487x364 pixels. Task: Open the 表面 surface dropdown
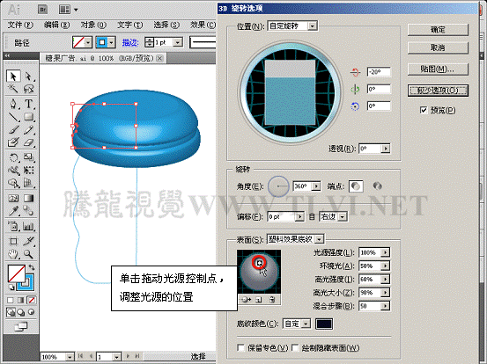(x=319, y=239)
